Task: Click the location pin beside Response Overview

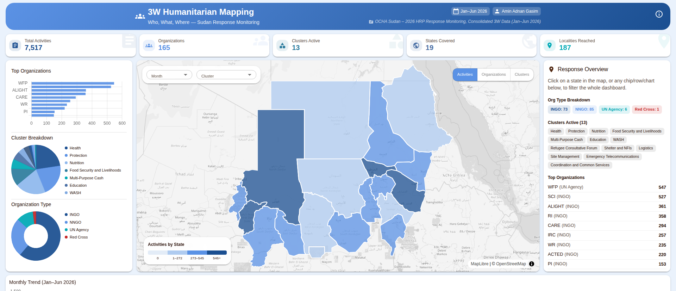Action: click(x=551, y=69)
